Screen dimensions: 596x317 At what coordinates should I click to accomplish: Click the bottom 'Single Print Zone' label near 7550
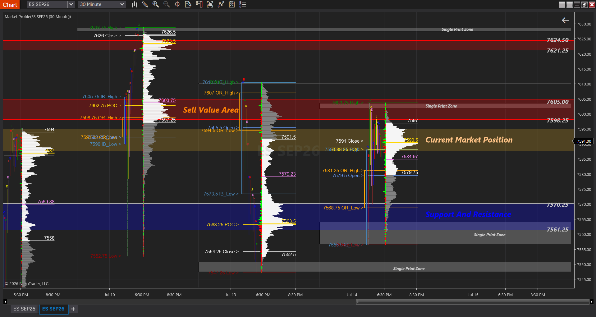click(409, 269)
